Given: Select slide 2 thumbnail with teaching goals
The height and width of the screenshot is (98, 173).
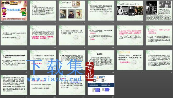Looking at the screenshot, I should coord(43,10).
